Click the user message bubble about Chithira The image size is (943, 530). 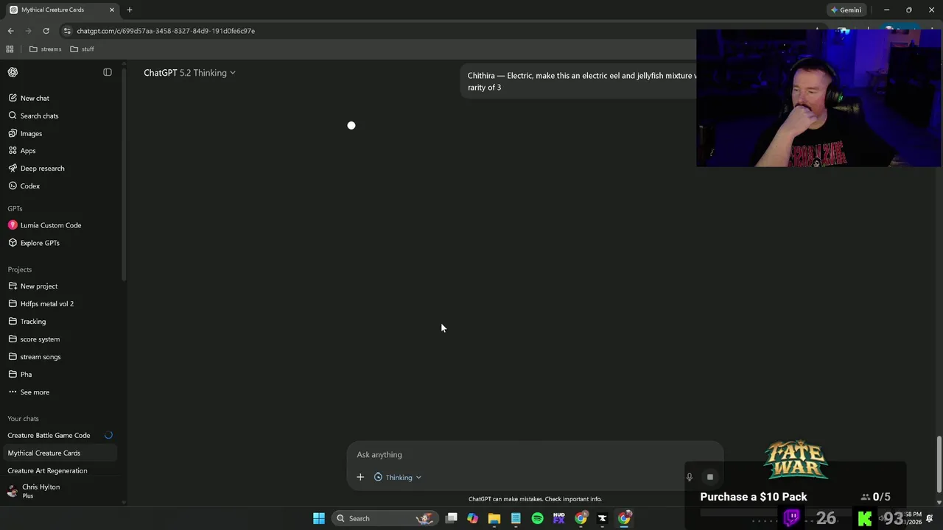(582, 81)
